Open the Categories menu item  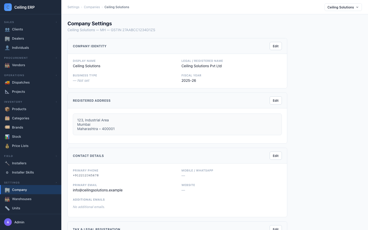[31, 118]
